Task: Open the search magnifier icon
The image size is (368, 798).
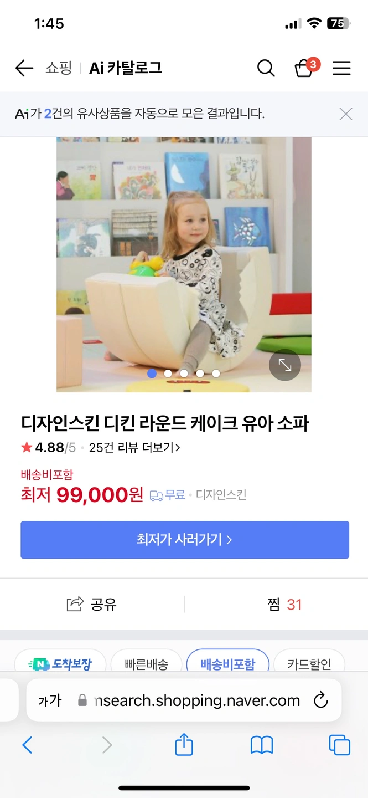Action: click(266, 68)
